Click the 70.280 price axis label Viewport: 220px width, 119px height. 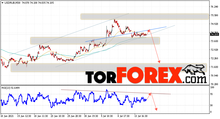coord(215,84)
